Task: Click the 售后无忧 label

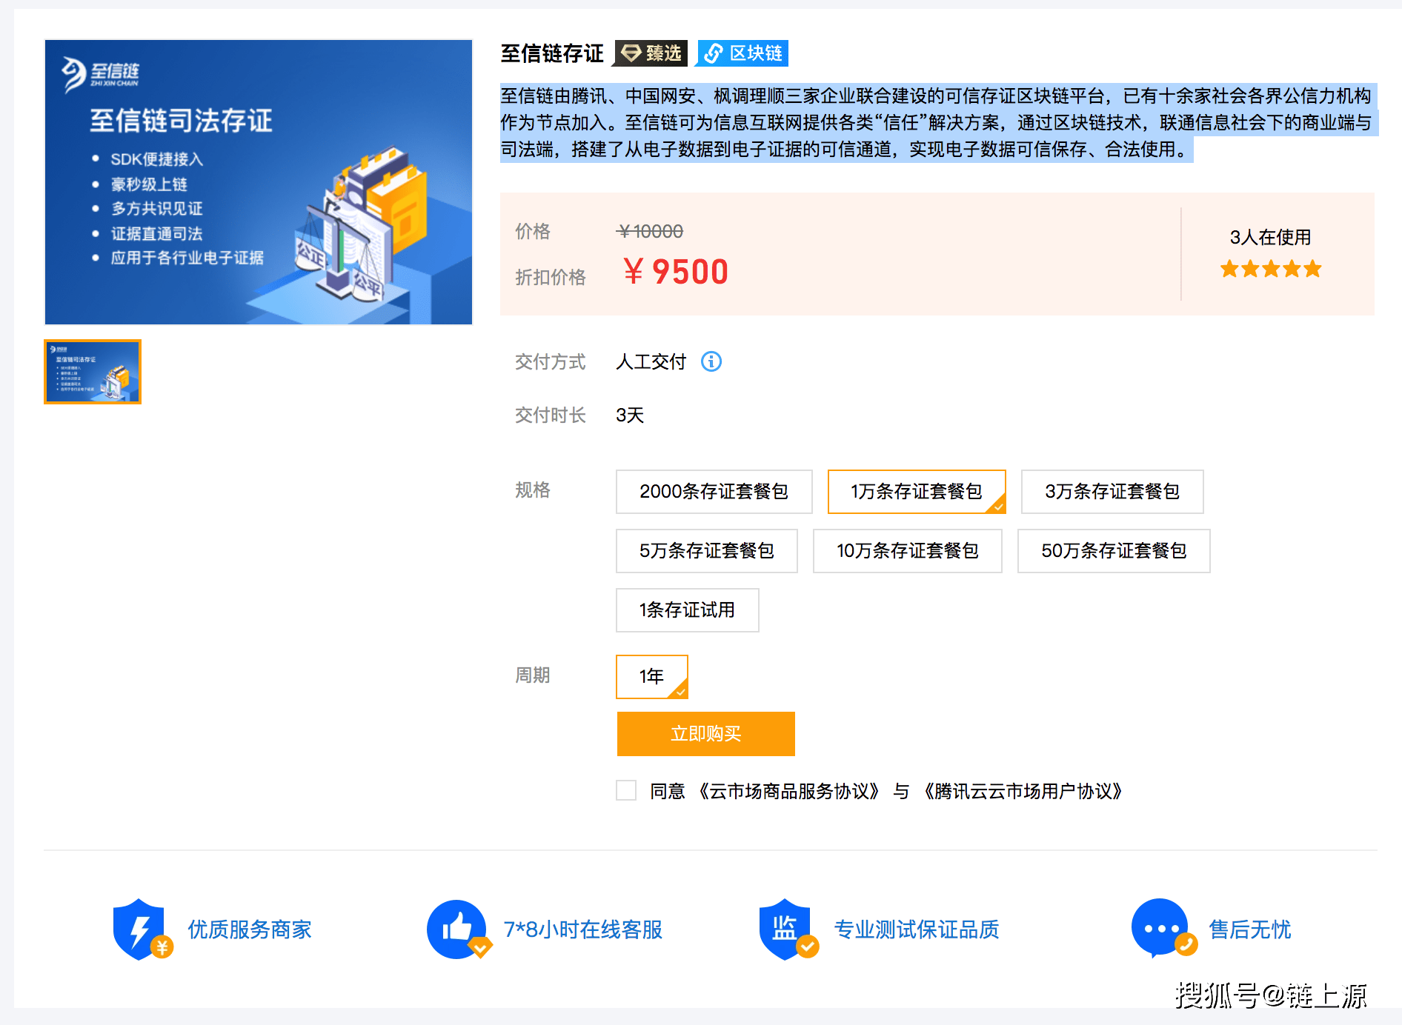Action: click(1250, 929)
